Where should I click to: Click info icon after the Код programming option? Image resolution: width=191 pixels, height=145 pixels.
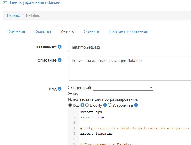[83, 105]
